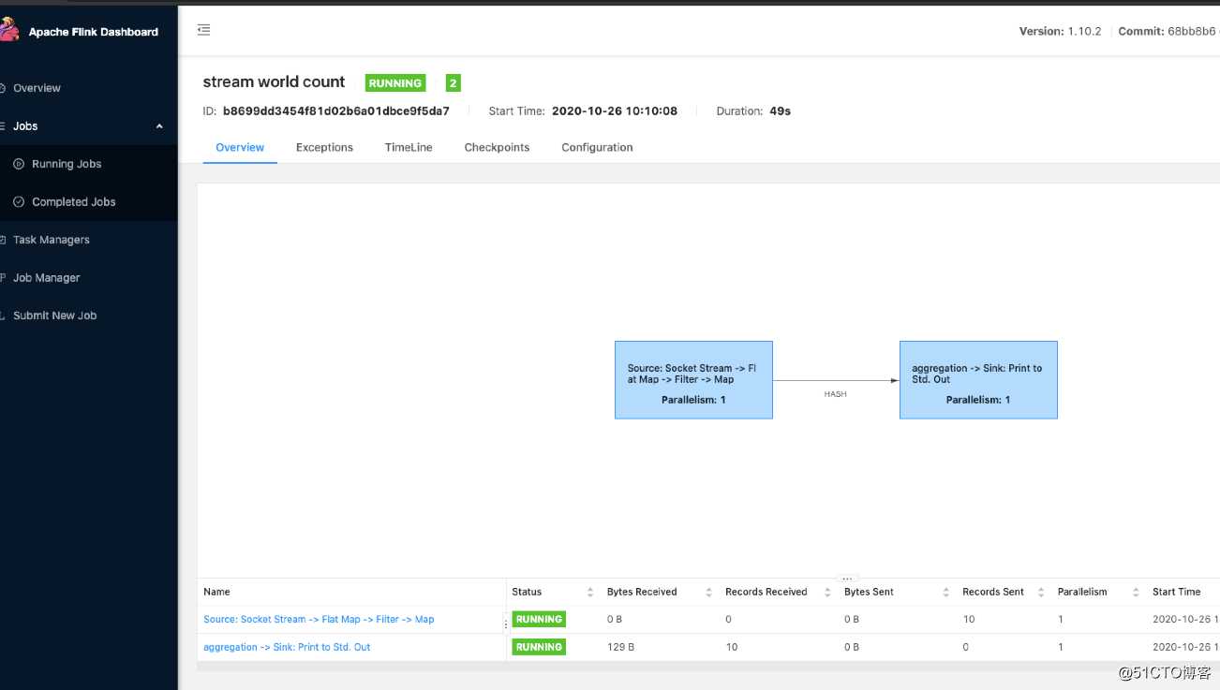Click the HASH edge label
The image size is (1220, 690).
835,394
